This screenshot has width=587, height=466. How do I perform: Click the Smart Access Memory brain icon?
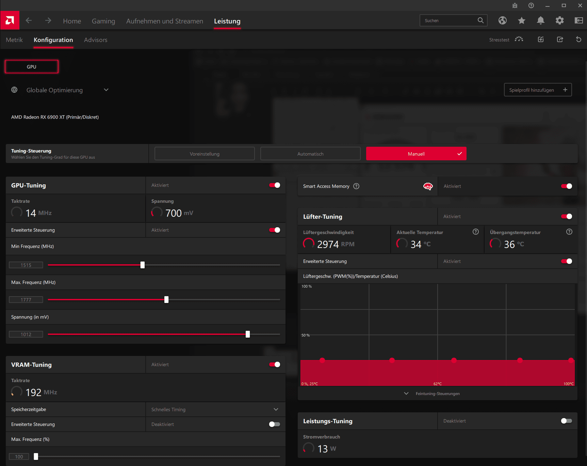tap(428, 186)
